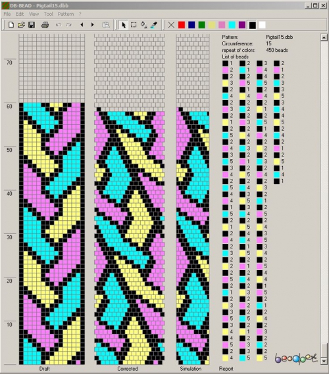Image resolution: width=329 pixels, height=374 pixels.
Task: Select the red color swatch
Action: click(x=182, y=25)
